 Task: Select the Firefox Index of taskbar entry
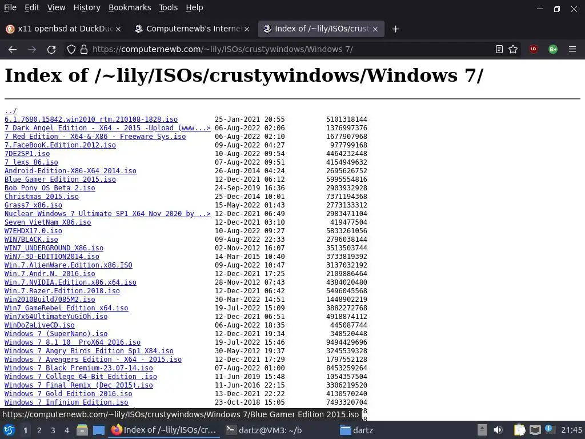click(164, 430)
